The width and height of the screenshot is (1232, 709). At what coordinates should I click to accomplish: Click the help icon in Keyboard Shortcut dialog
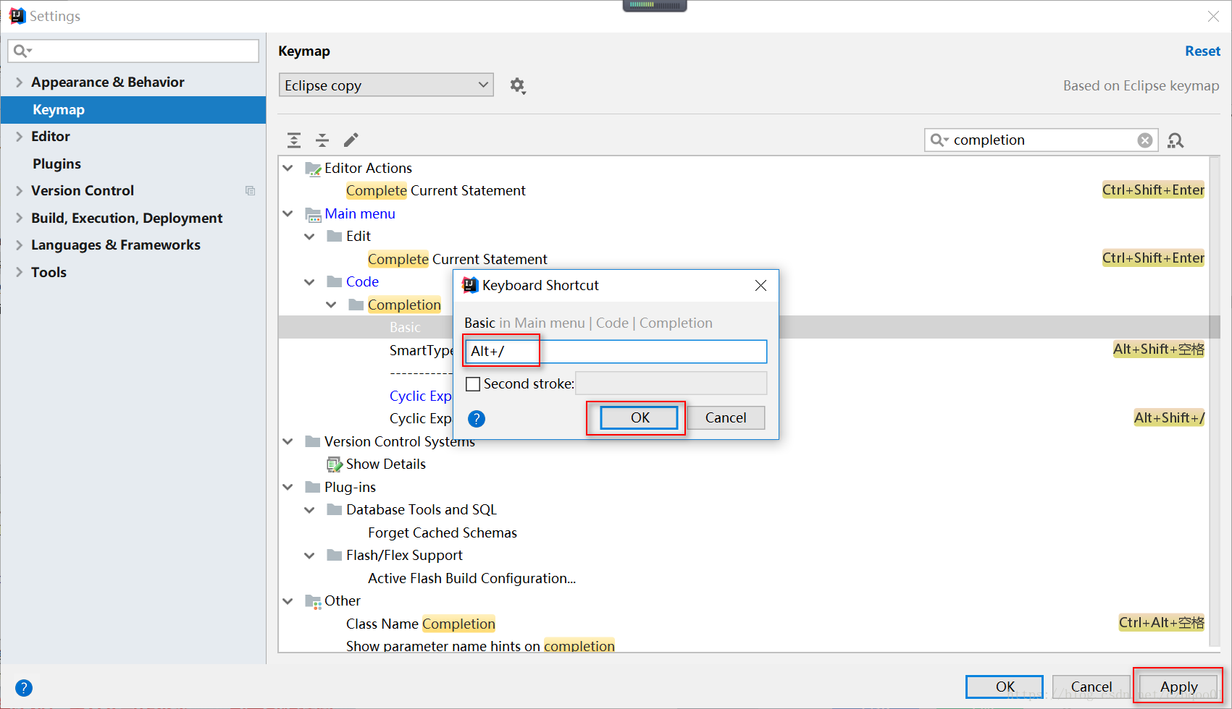[x=477, y=419]
